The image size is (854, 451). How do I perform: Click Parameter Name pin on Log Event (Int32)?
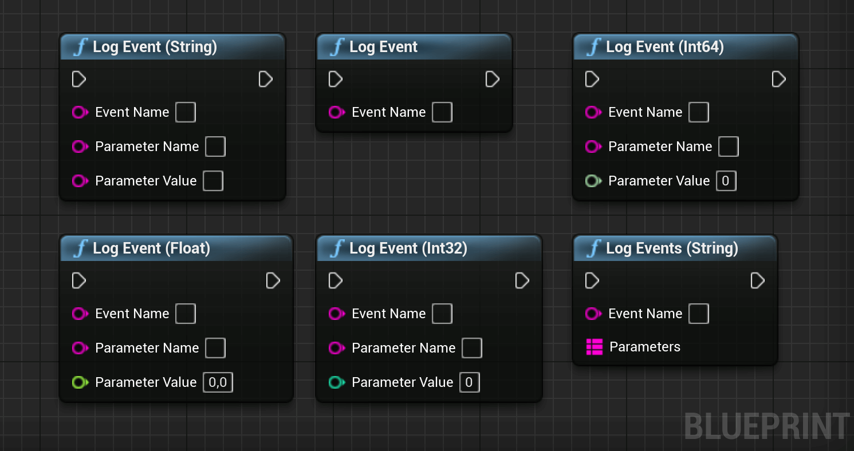click(337, 348)
